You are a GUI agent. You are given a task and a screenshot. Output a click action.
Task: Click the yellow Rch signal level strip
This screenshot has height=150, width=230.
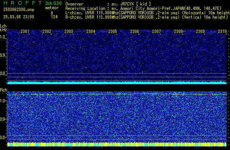(x=117, y=144)
